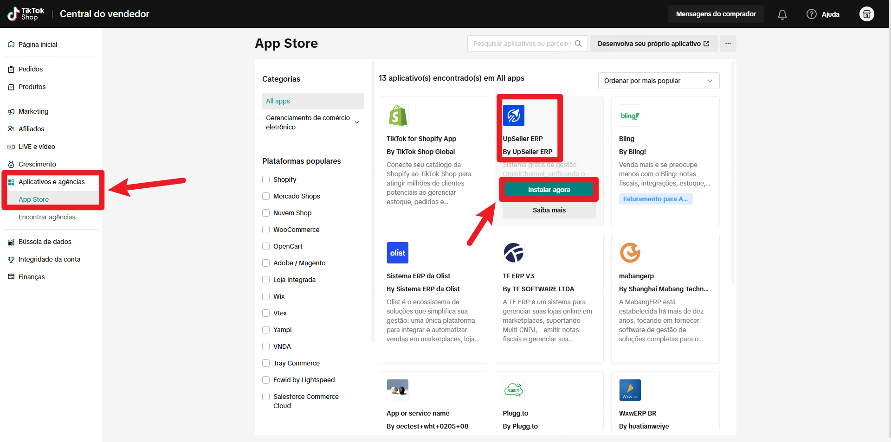Image resolution: width=891 pixels, height=442 pixels.
Task: Click the Shopify app logo
Action: 398,115
